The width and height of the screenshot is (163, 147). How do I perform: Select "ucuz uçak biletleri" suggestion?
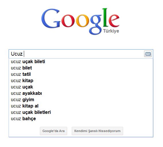pyautogui.click(x=81, y=112)
